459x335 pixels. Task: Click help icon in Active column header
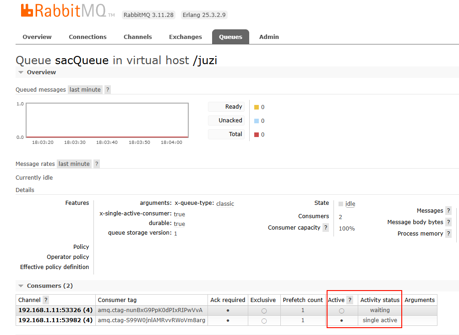click(350, 300)
